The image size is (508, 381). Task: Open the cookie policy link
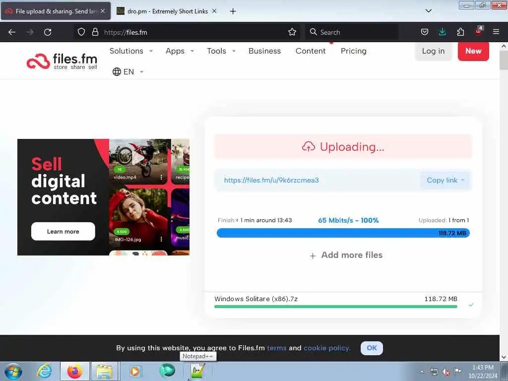327,348
